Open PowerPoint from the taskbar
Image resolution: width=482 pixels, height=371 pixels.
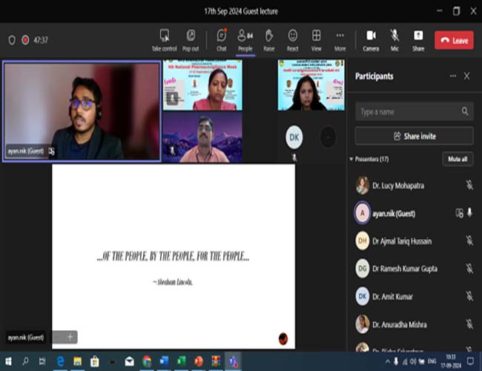tap(199, 361)
